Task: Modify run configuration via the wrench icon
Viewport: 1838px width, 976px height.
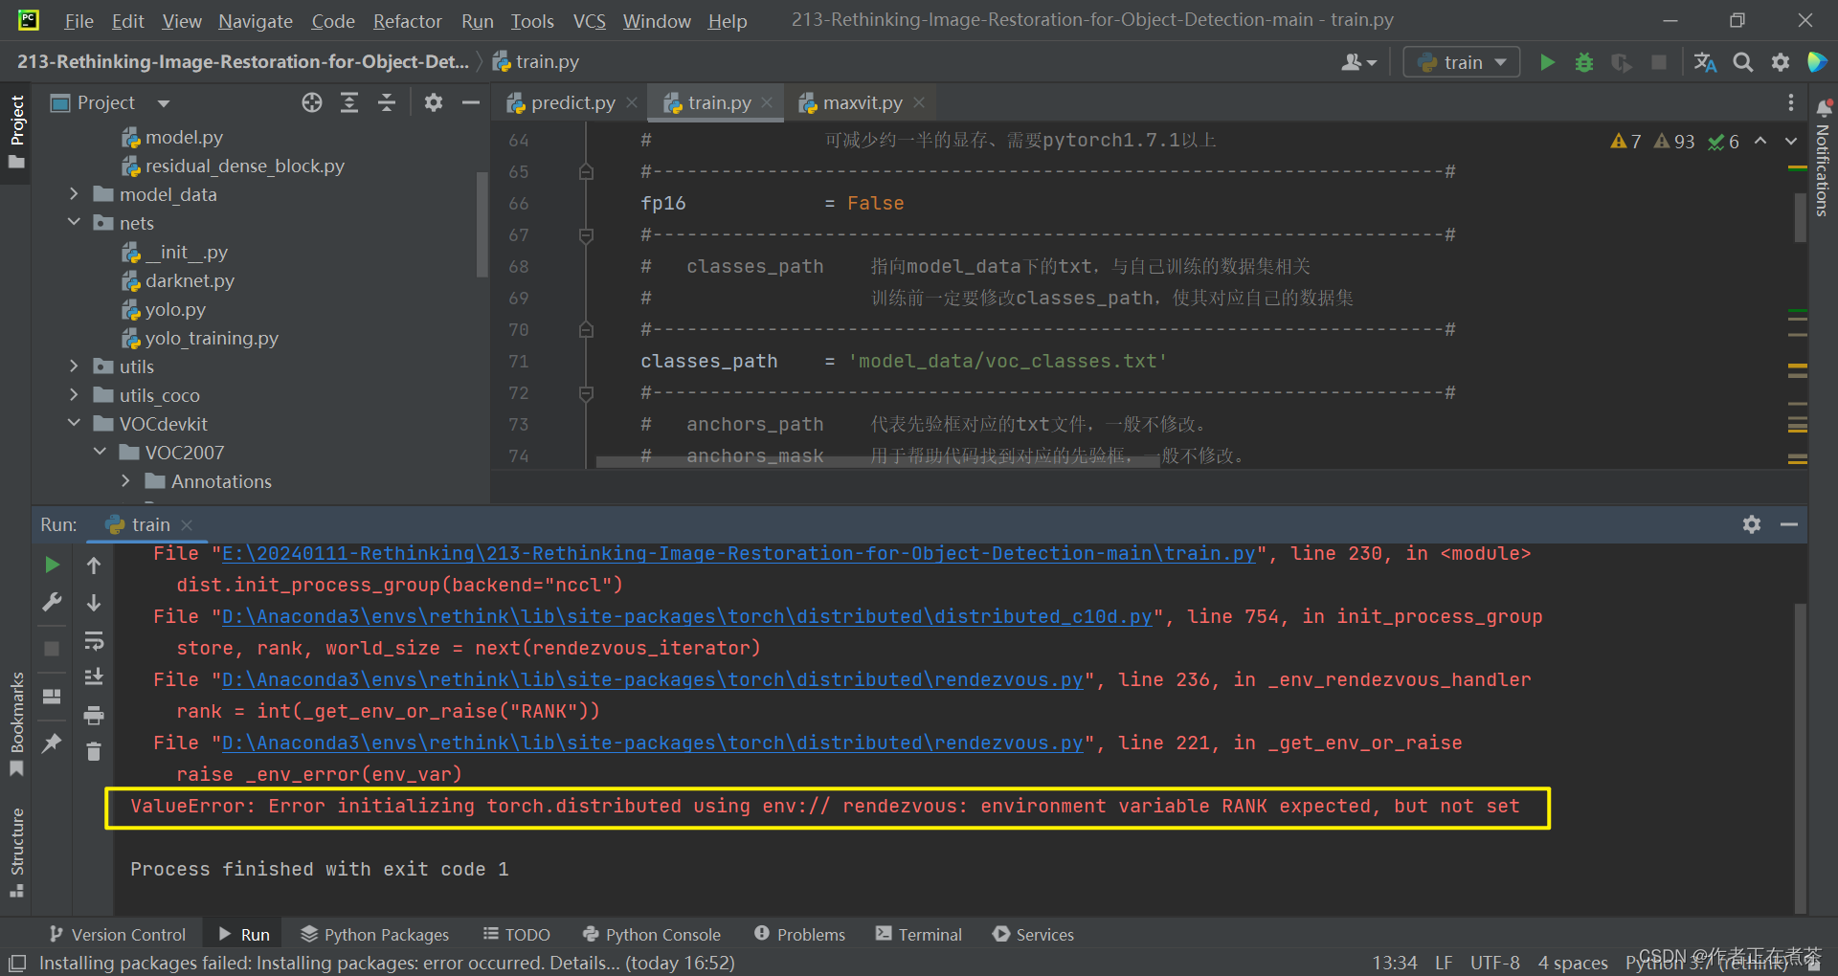Action: [x=52, y=603]
